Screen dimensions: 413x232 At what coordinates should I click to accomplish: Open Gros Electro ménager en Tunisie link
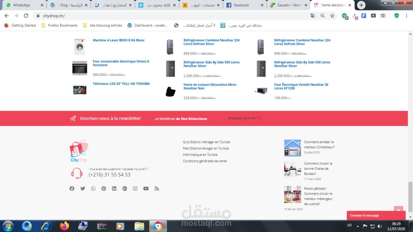[206, 142]
